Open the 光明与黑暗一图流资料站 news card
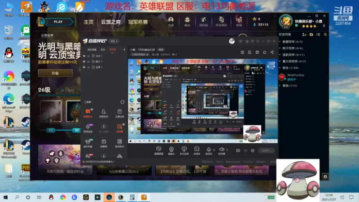 click(65, 160)
